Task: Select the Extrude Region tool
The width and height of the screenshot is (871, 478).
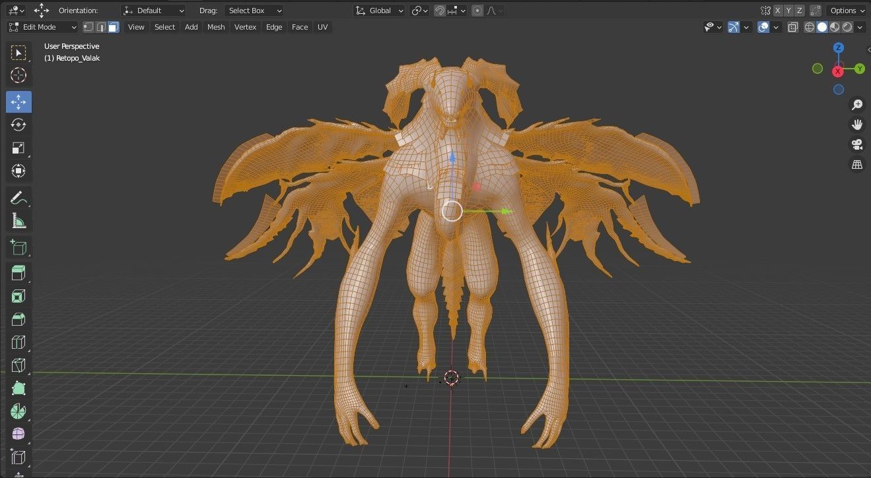Action: (x=18, y=273)
